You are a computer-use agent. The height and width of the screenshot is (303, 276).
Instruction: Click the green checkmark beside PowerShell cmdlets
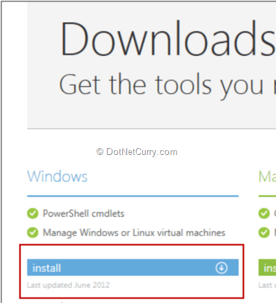pos(32,213)
